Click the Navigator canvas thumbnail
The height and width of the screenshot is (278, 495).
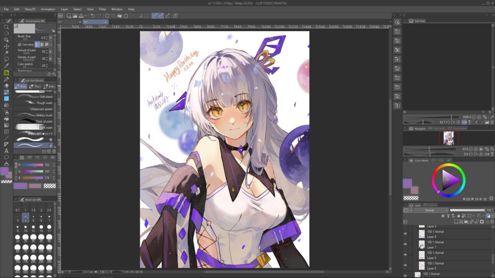[449, 139]
